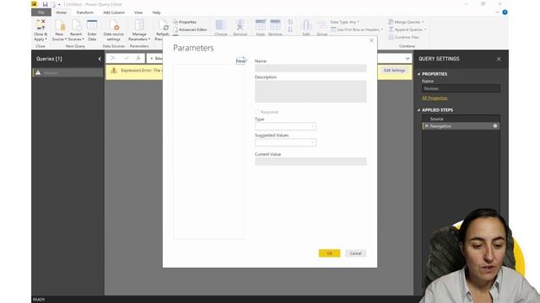
Task: Switch to the View tab
Action: click(x=138, y=13)
